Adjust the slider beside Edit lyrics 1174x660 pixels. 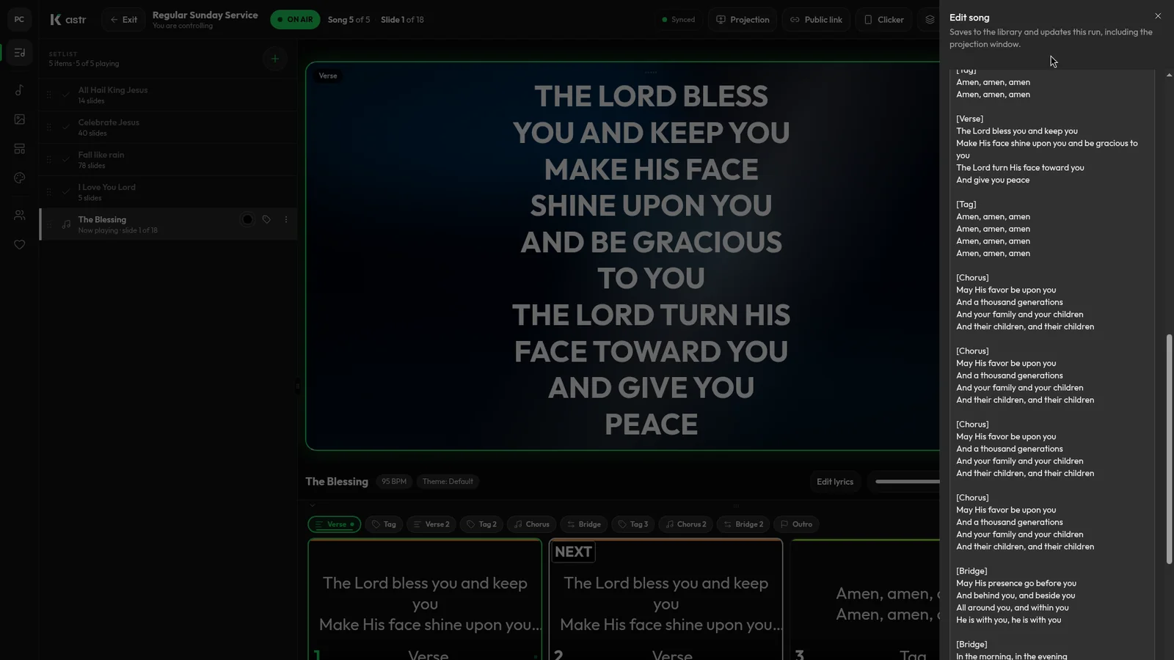907,482
